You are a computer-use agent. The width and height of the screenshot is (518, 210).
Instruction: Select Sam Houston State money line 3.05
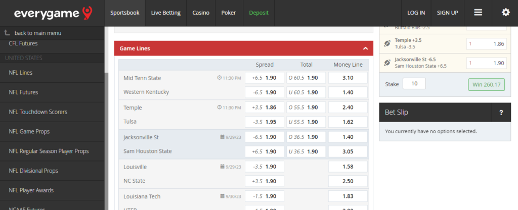[x=348, y=151]
